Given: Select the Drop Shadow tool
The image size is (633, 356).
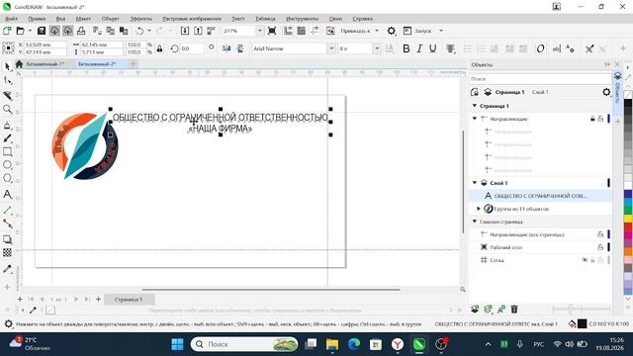Looking at the screenshot, I should click(7, 239).
